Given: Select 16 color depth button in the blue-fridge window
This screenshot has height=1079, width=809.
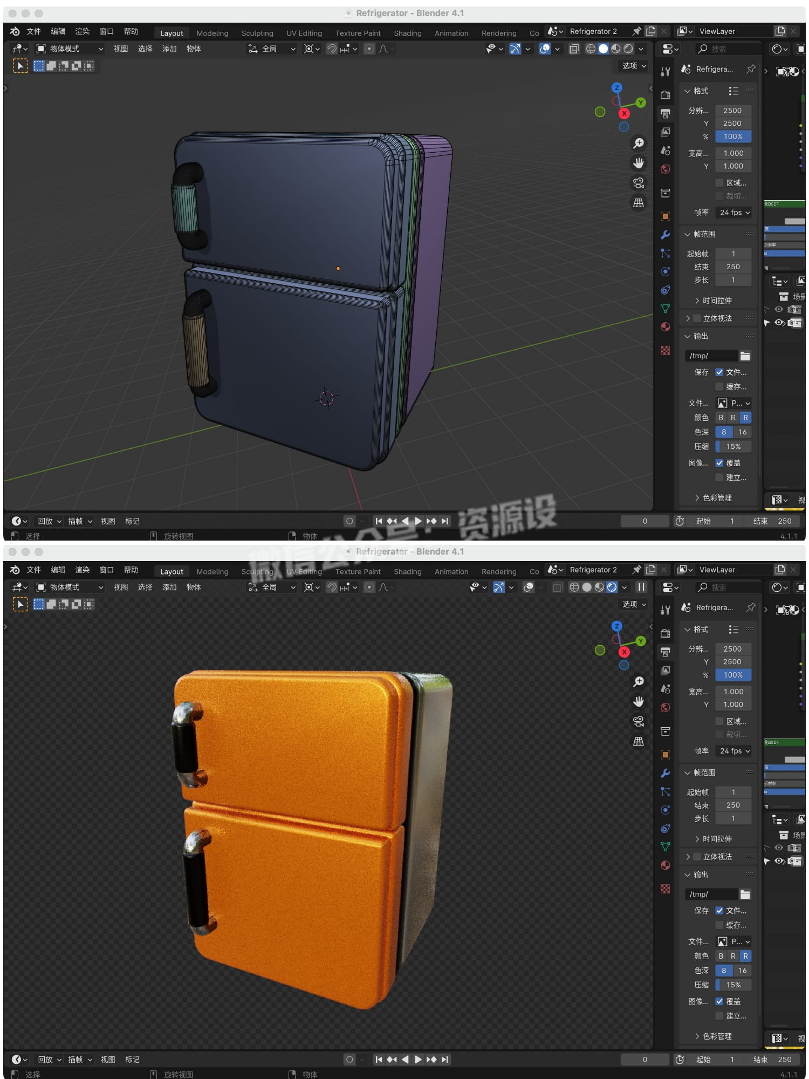Looking at the screenshot, I should tap(743, 432).
